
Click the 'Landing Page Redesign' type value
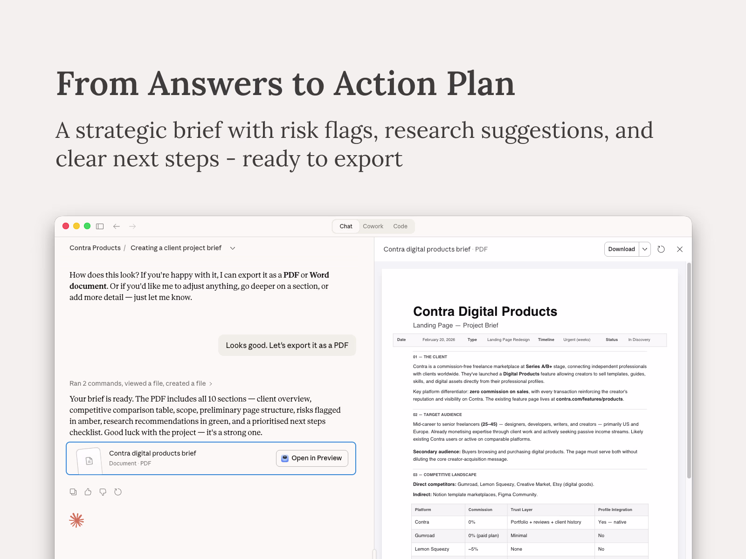[508, 340]
